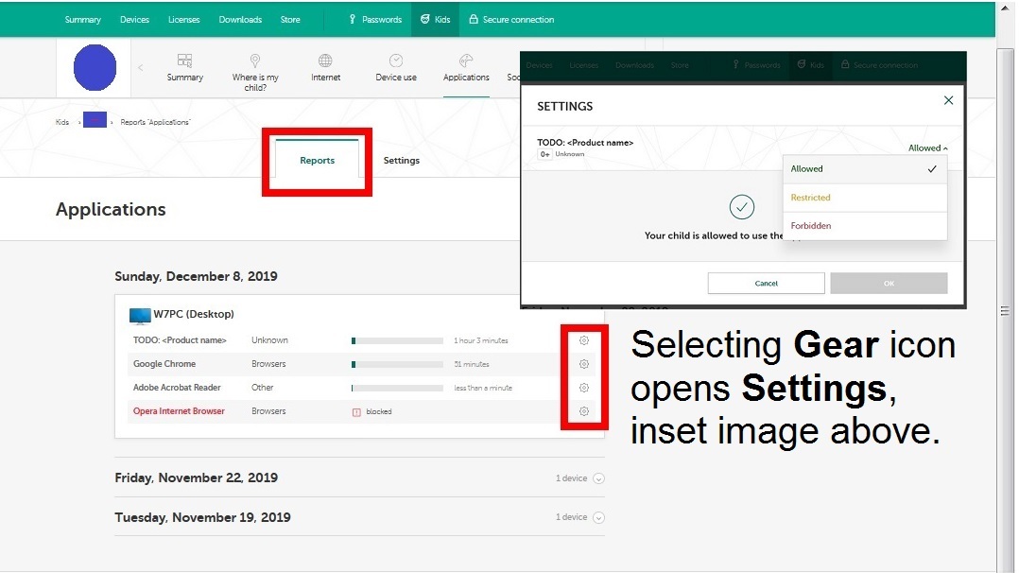The height and width of the screenshot is (573, 1019).
Task: Click the Google Chrome usage bar
Action: tap(397, 364)
